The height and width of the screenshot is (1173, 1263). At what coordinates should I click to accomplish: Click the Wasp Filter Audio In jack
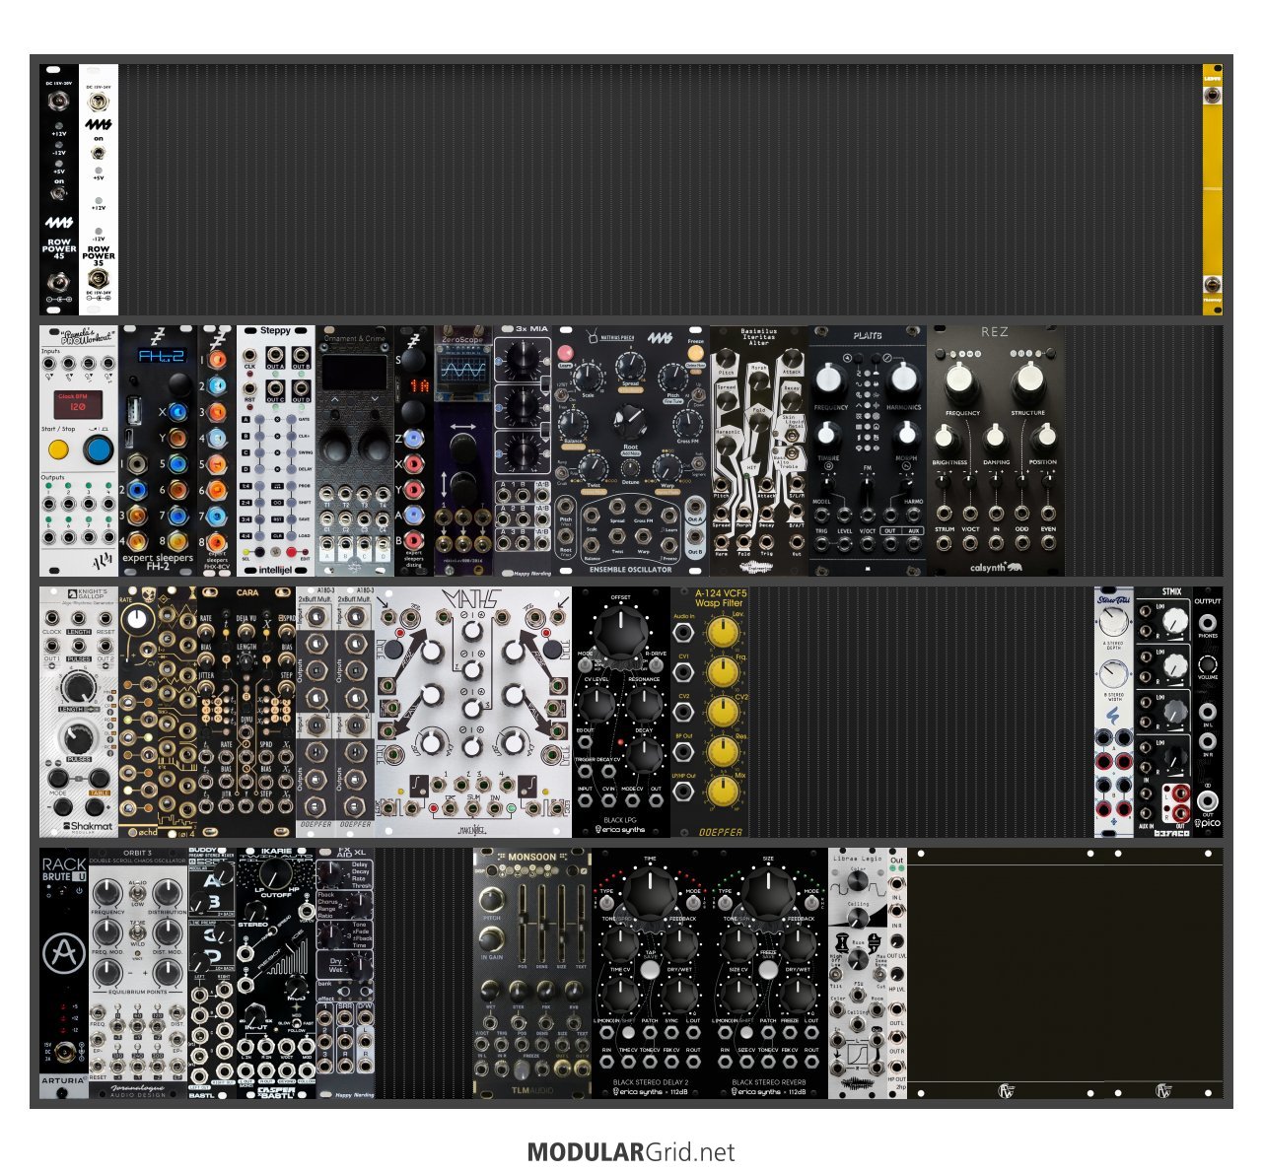[x=683, y=632]
